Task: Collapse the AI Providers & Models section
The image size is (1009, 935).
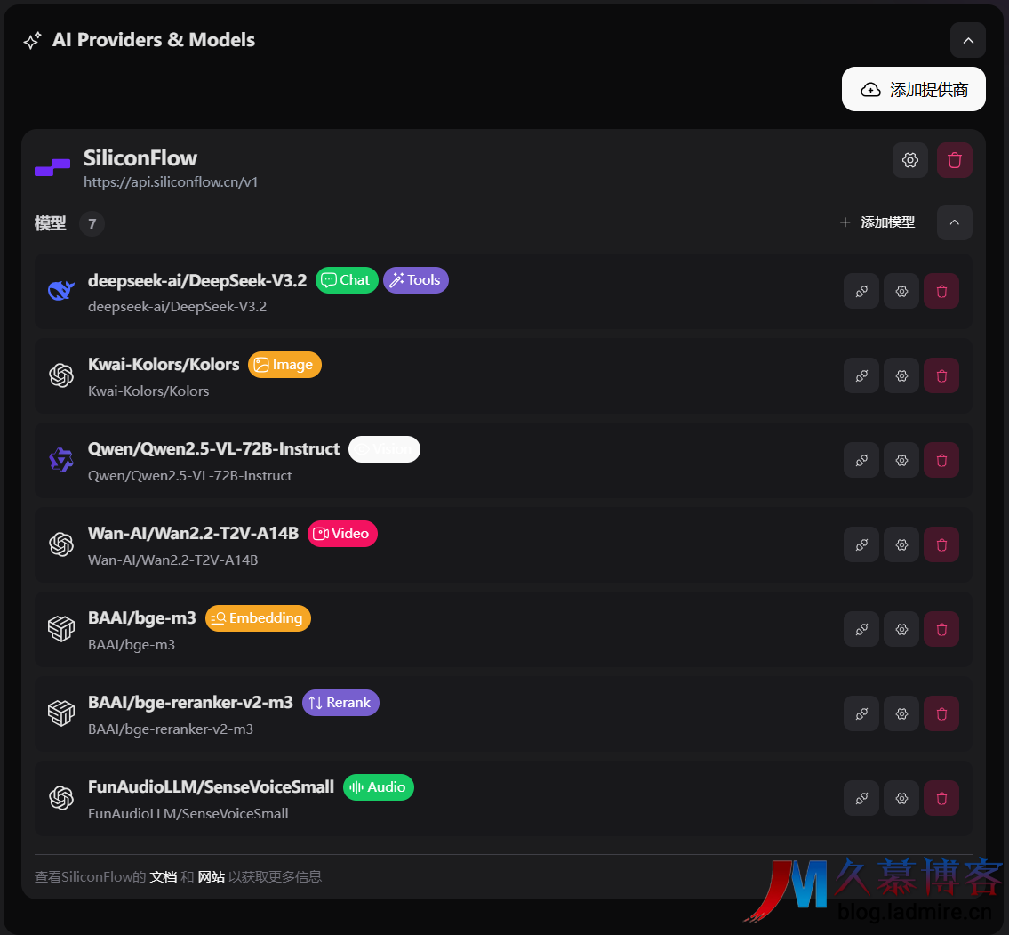Action: (x=967, y=40)
